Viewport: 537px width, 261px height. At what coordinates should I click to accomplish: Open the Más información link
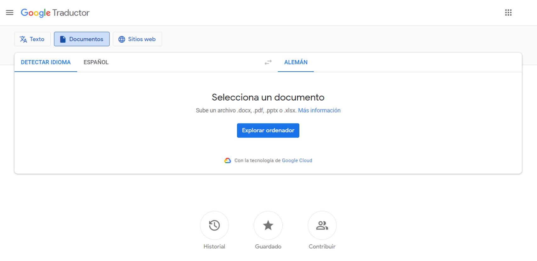(319, 110)
